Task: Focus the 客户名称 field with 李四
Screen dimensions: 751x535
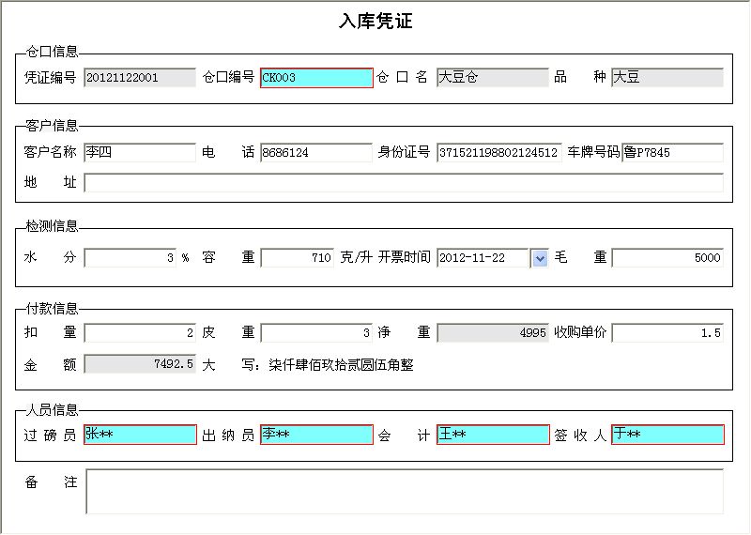Action: (x=140, y=153)
